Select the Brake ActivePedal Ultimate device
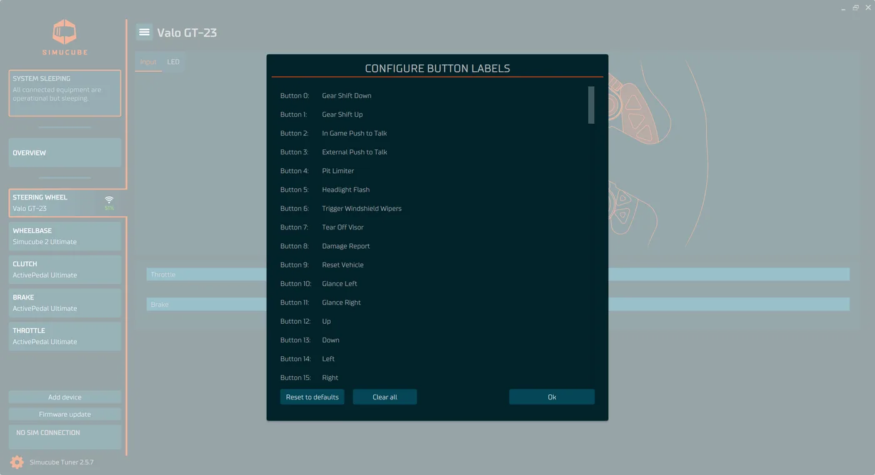This screenshot has width=875, height=475. point(65,302)
